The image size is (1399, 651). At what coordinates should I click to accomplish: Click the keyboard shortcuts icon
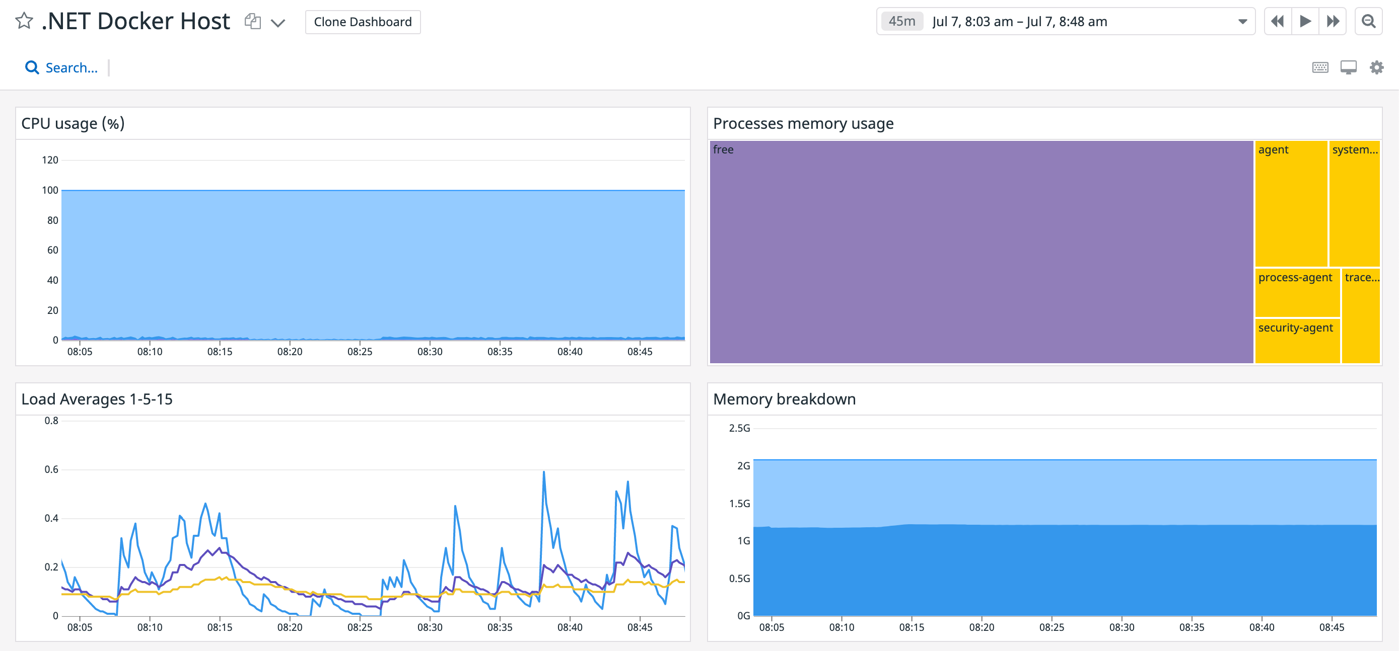(x=1320, y=67)
